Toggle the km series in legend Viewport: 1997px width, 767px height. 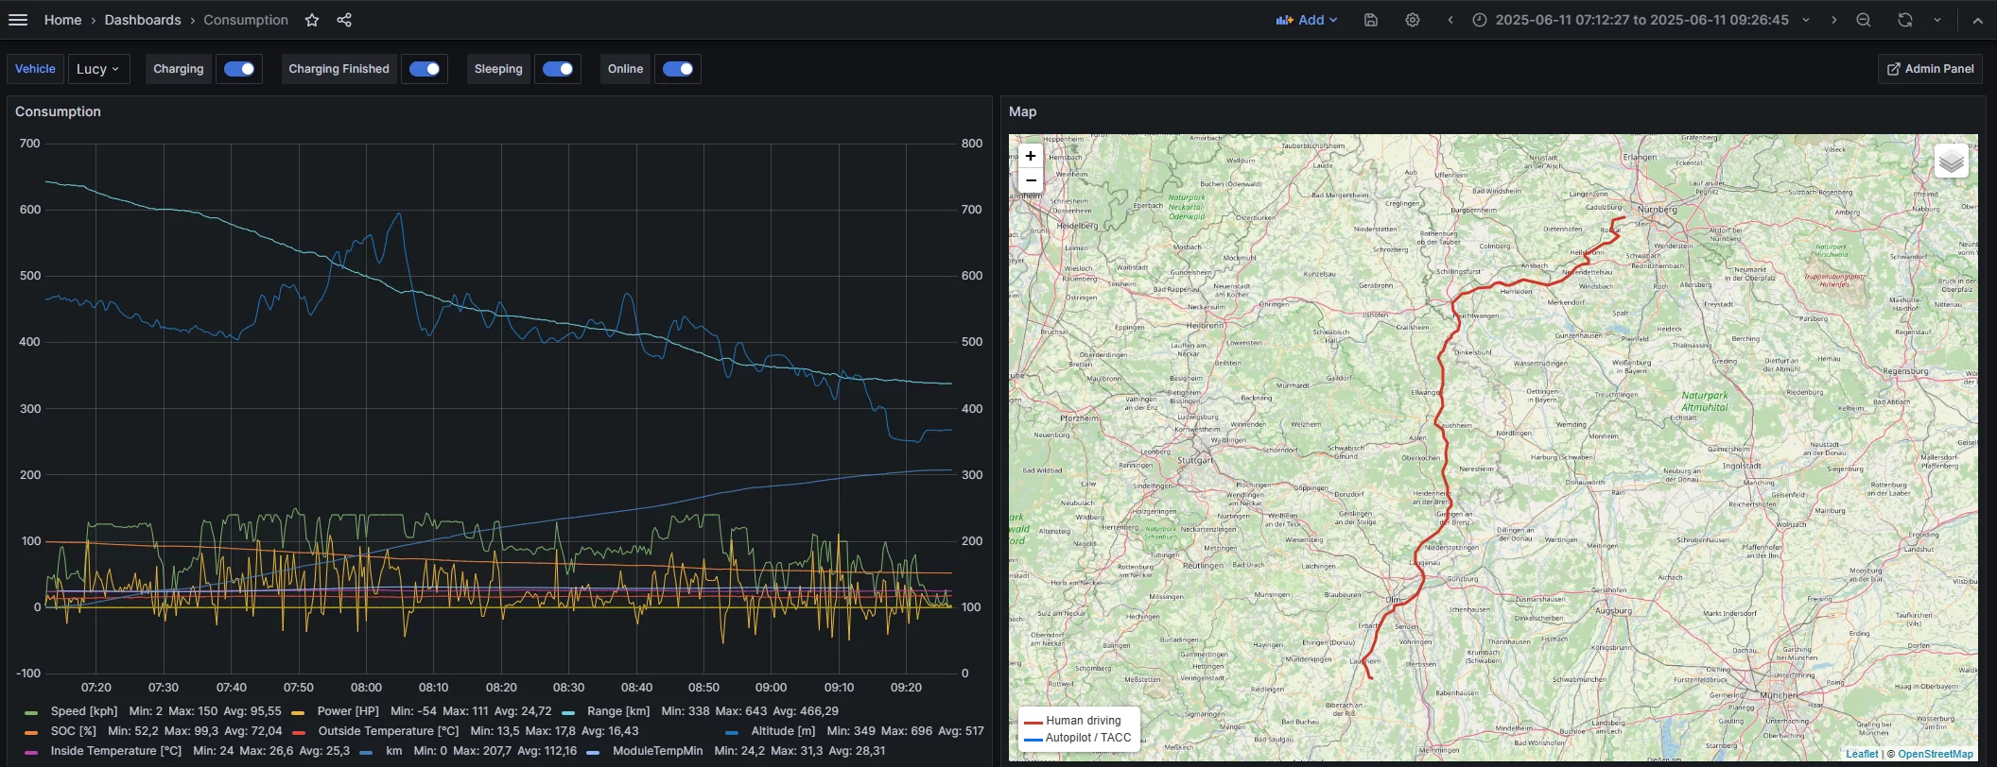[394, 751]
